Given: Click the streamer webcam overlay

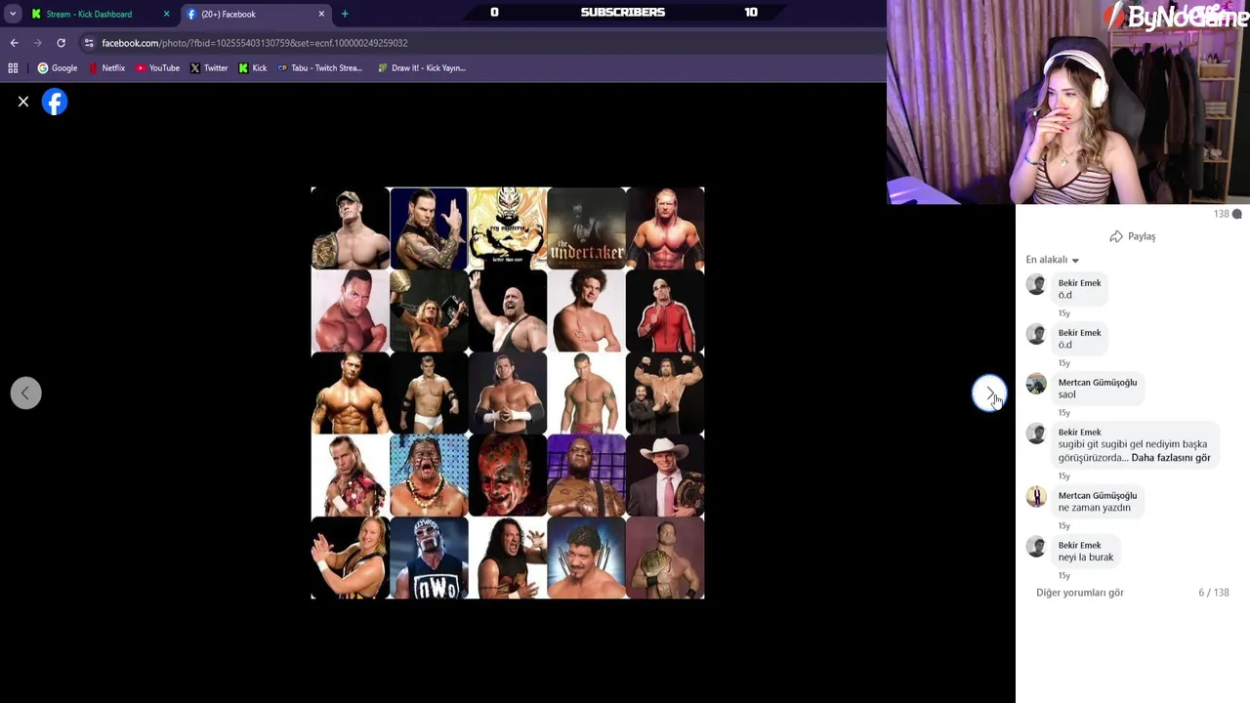Looking at the screenshot, I should tap(1068, 103).
